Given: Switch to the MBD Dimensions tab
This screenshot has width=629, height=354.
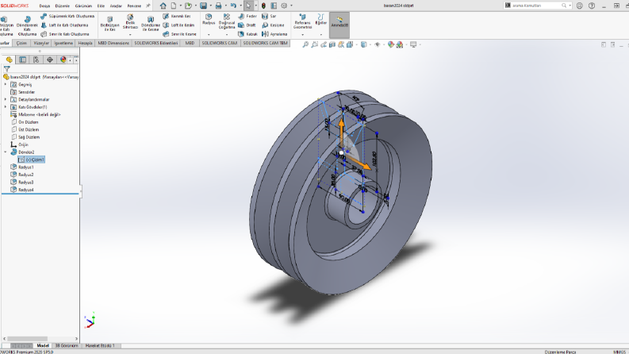Looking at the screenshot, I should pyautogui.click(x=113, y=43).
